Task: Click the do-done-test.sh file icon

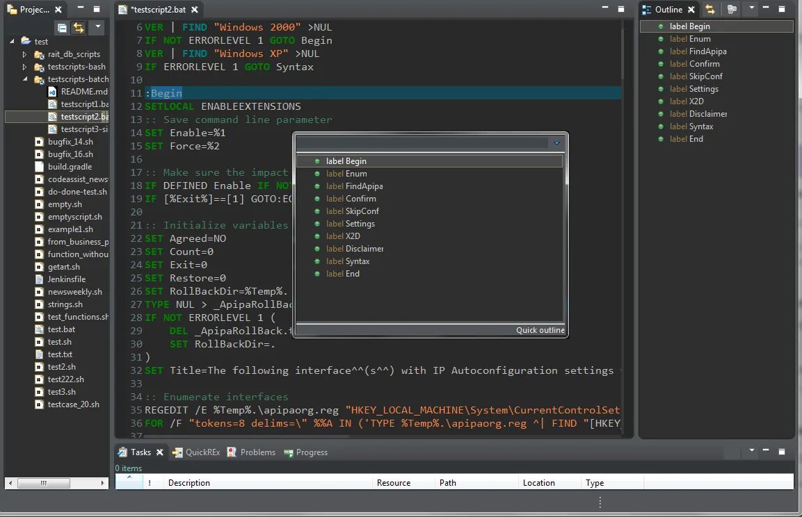Action: click(x=39, y=192)
